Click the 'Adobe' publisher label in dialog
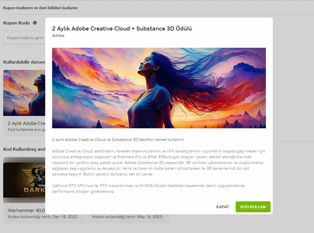Screen dimensions: 314x233 tap(58, 35)
